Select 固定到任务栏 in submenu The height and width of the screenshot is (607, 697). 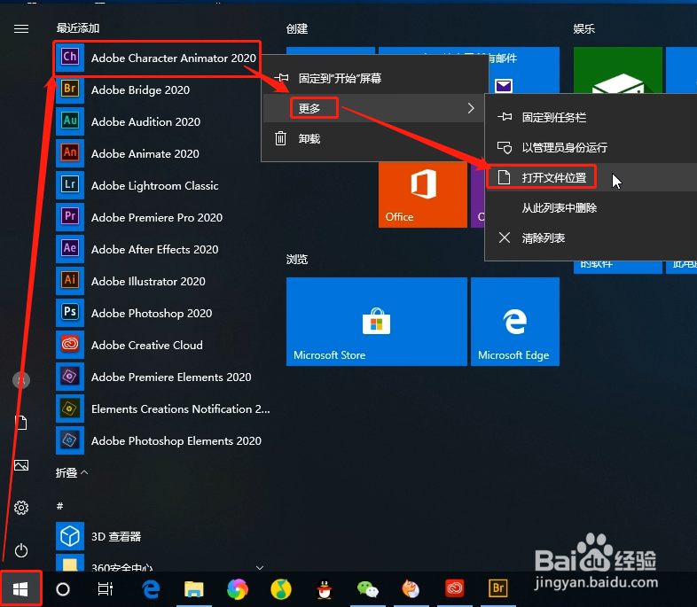[591, 117]
